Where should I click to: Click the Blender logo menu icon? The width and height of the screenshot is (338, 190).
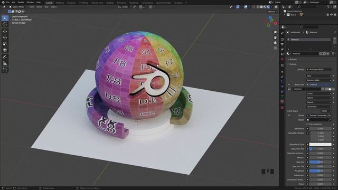click(x=3, y=2)
